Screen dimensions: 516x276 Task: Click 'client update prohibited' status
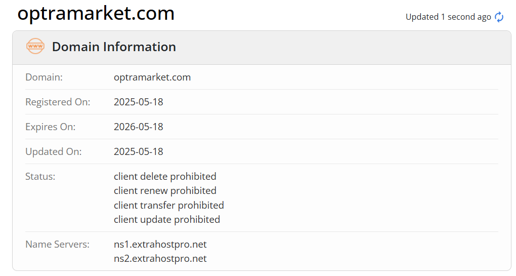[x=166, y=220]
